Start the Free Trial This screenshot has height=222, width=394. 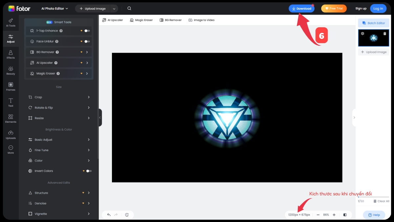[x=334, y=9]
